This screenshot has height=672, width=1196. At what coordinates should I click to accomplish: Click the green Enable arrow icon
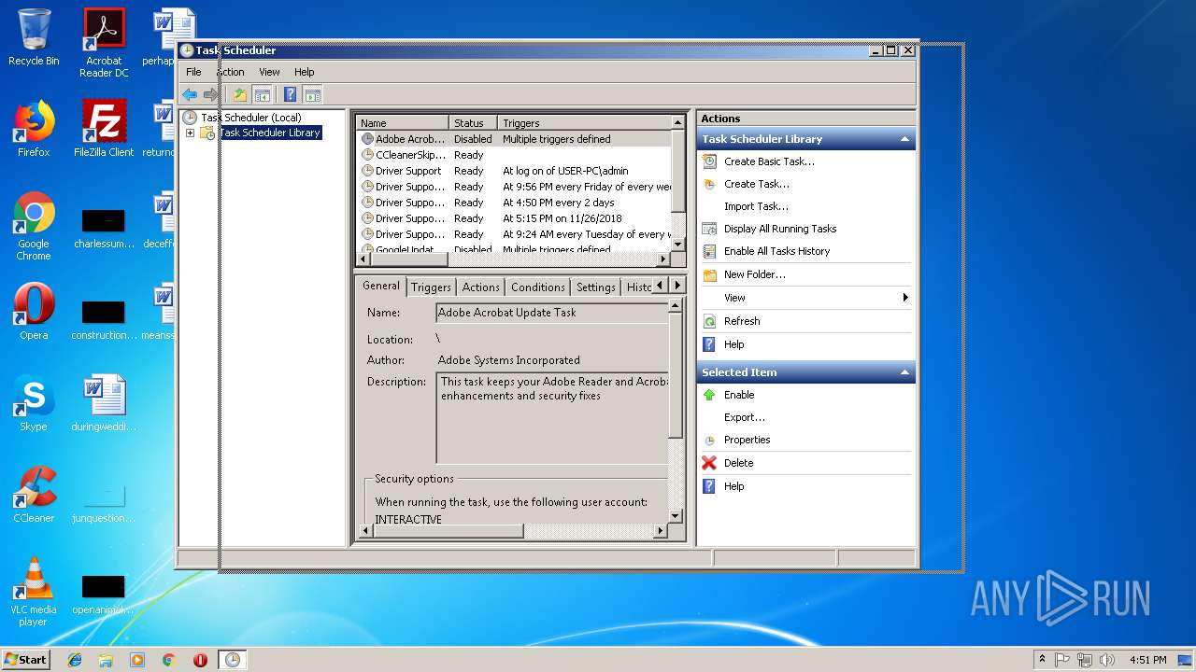pyautogui.click(x=709, y=395)
